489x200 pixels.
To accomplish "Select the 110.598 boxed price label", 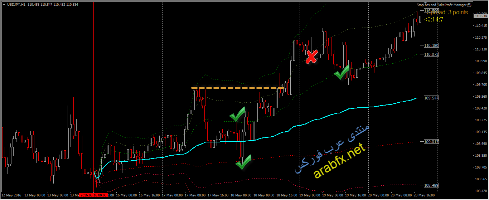I will click(431, 11).
